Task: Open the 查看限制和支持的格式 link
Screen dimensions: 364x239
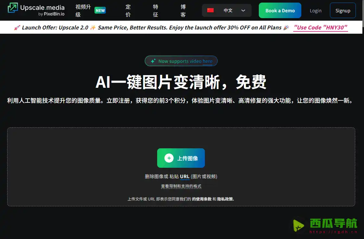Action: (181, 186)
